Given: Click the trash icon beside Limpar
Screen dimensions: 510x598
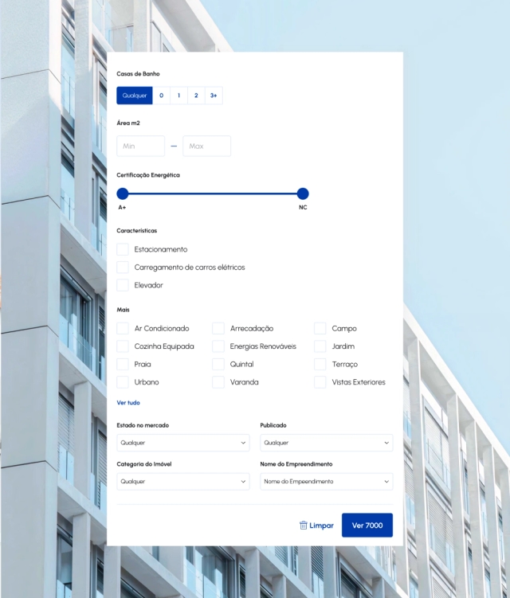Looking at the screenshot, I should [x=303, y=526].
